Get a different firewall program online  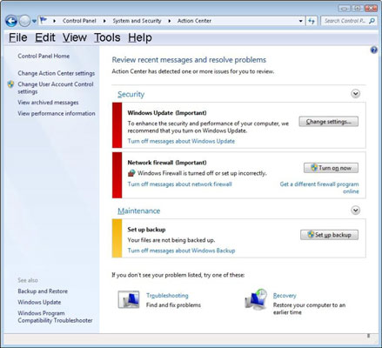click(x=319, y=188)
